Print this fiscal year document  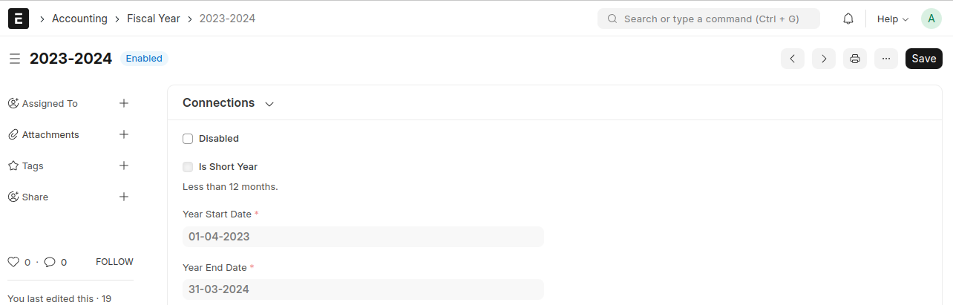pyautogui.click(x=855, y=59)
